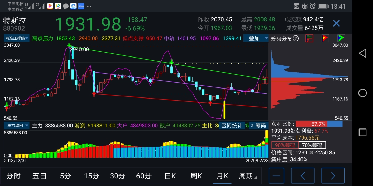Click the 区间统计 button
This screenshot has height=186, width=373.
[232, 125]
